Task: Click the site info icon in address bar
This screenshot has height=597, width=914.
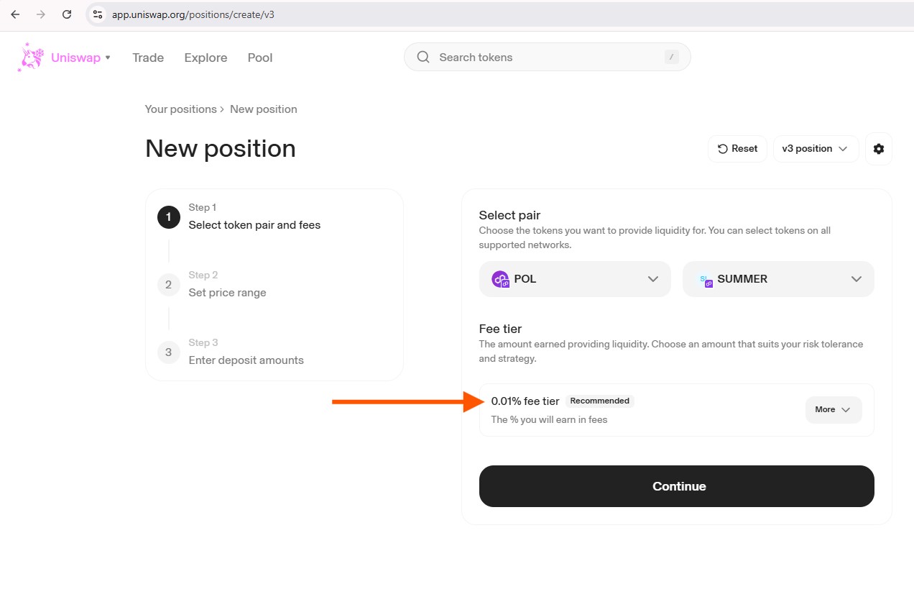Action: (x=98, y=14)
